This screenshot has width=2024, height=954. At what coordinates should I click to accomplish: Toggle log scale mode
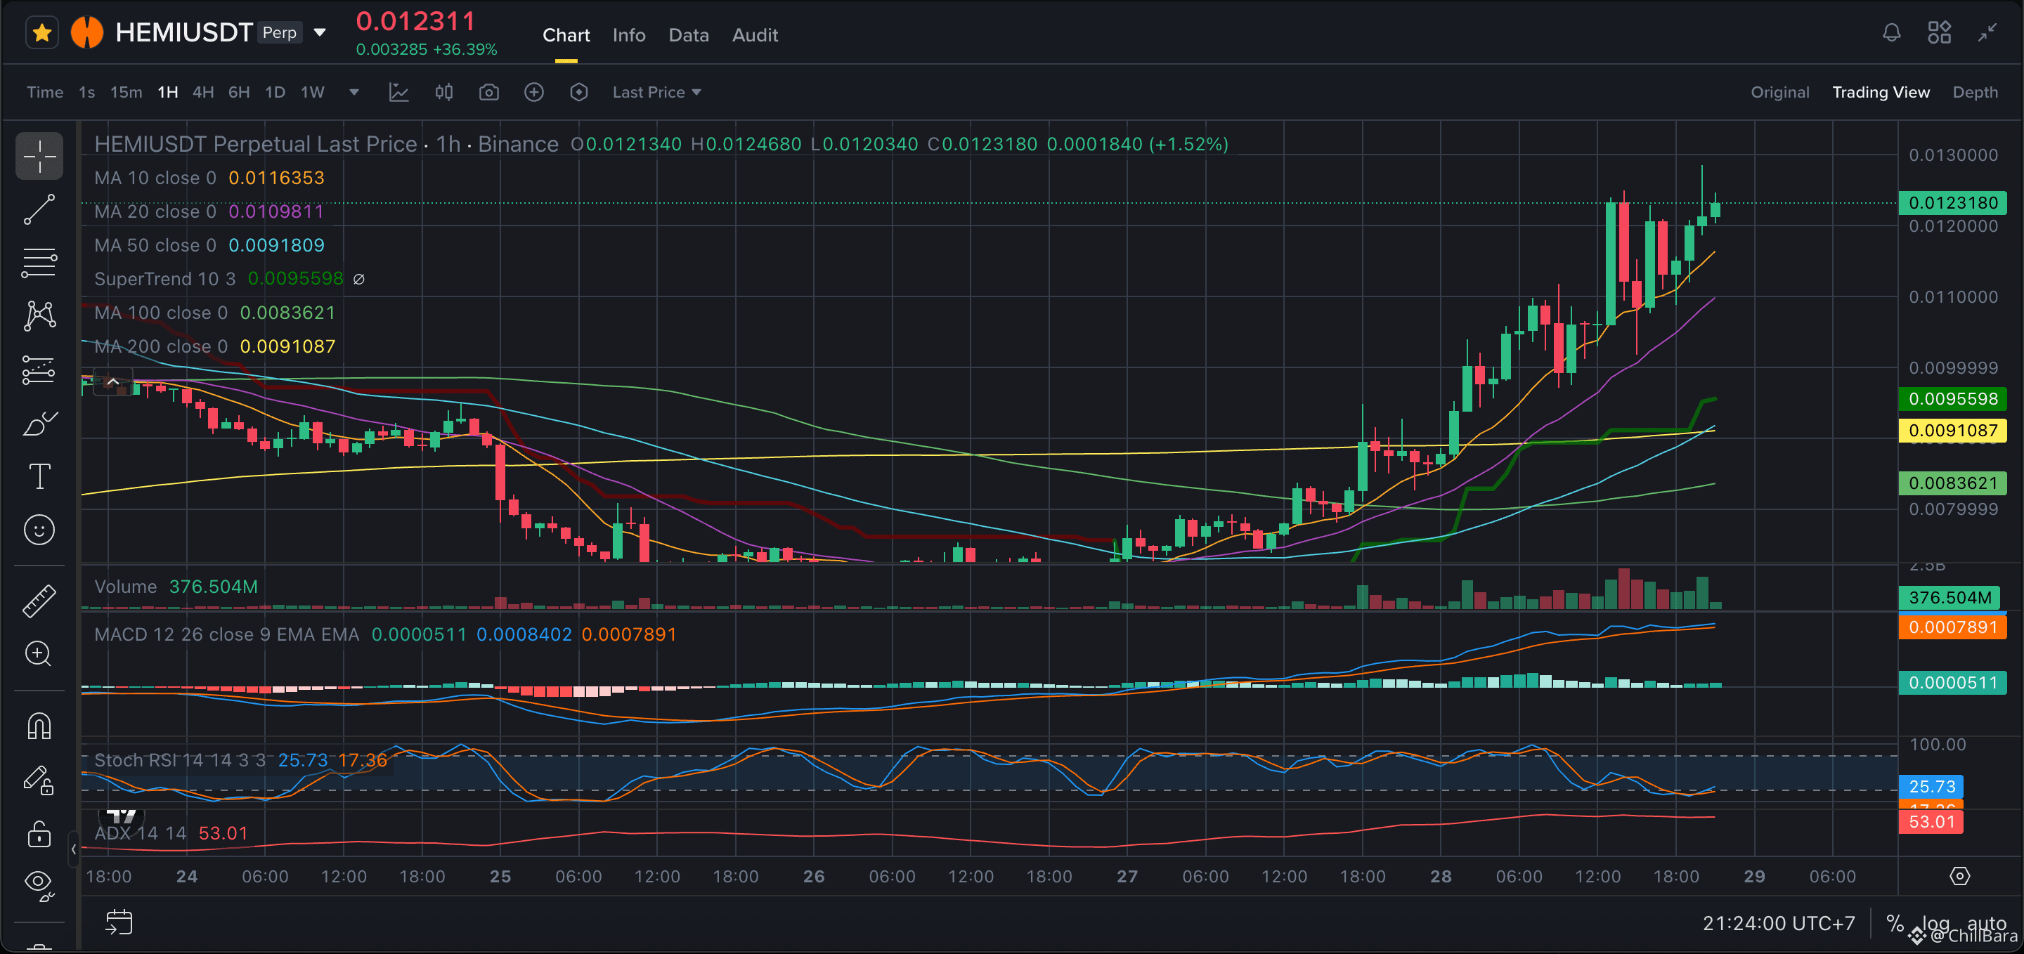point(1935,923)
